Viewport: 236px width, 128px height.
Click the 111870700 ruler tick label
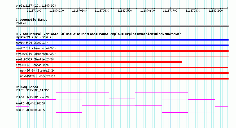(170, 11)
